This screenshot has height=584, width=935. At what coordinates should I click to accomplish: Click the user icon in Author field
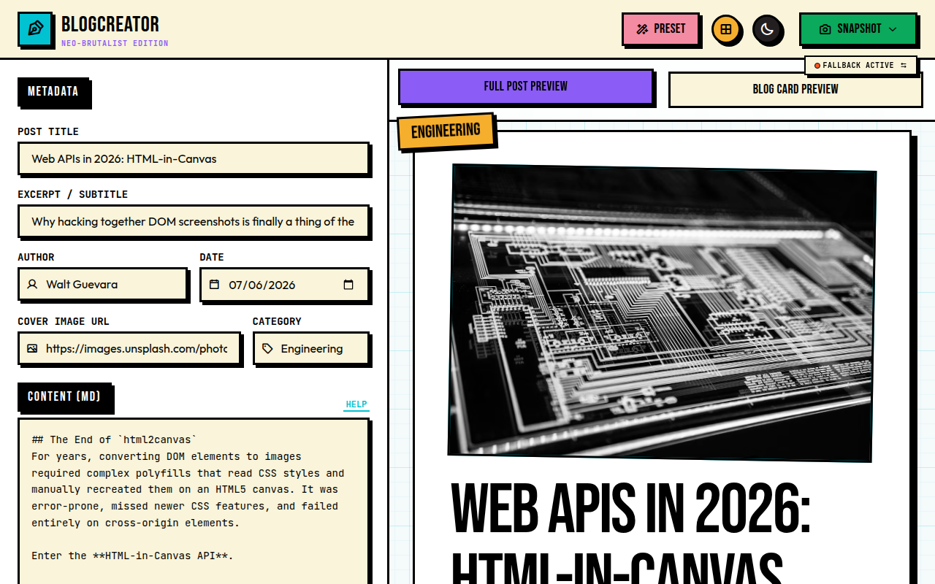pos(32,284)
